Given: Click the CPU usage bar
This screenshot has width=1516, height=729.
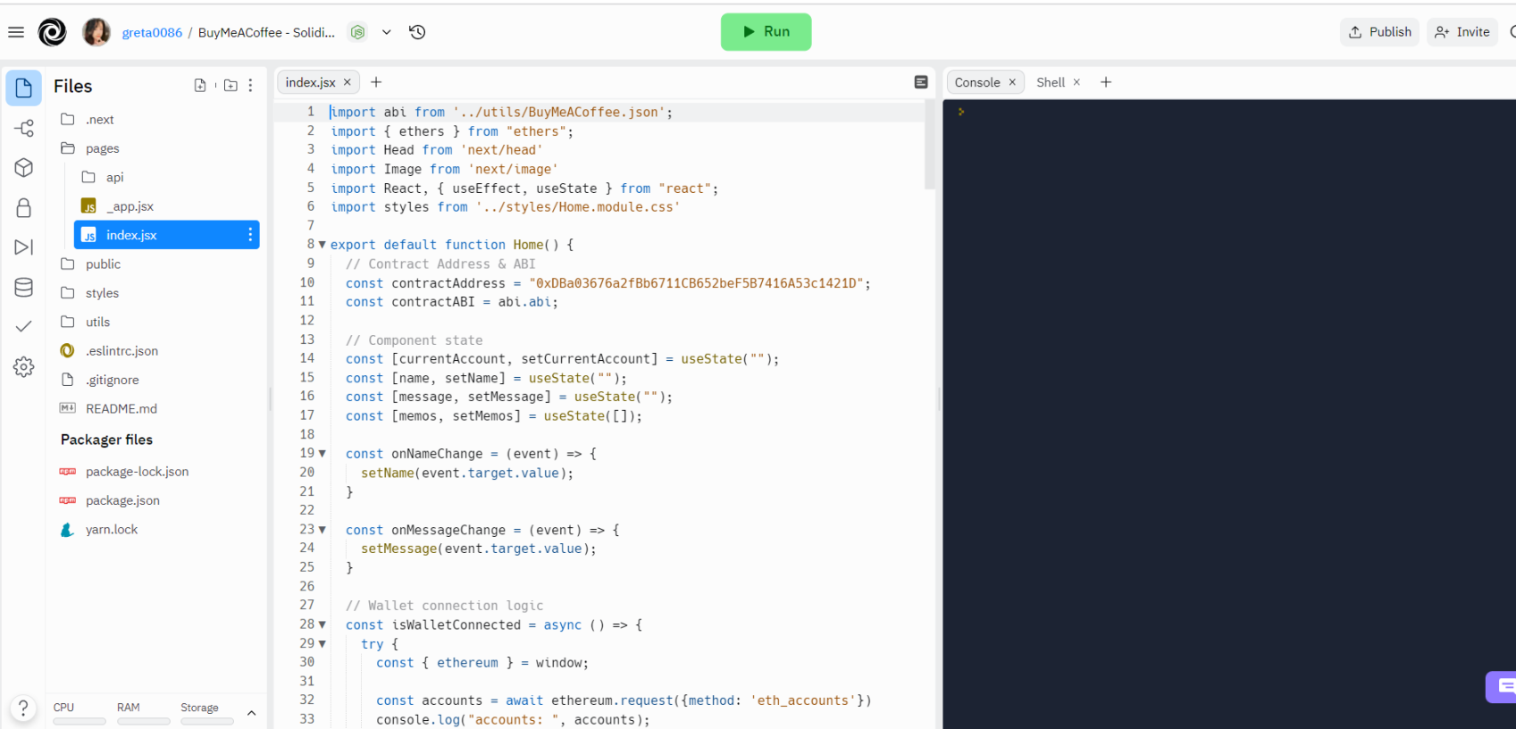Looking at the screenshot, I should coord(79,721).
